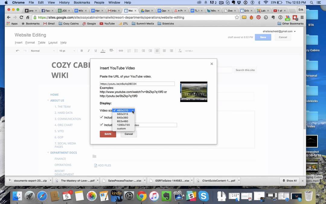326x204 pixels.
Task: Click the Search this site button
Action: click(245, 70)
